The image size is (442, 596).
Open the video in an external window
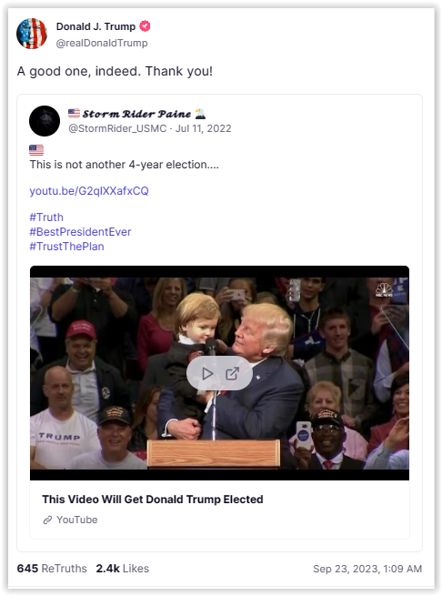pyautogui.click(x=232, y=374)
